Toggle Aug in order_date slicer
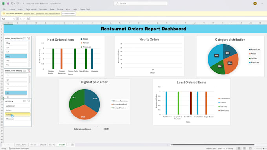267x150 pixels. 16,56
